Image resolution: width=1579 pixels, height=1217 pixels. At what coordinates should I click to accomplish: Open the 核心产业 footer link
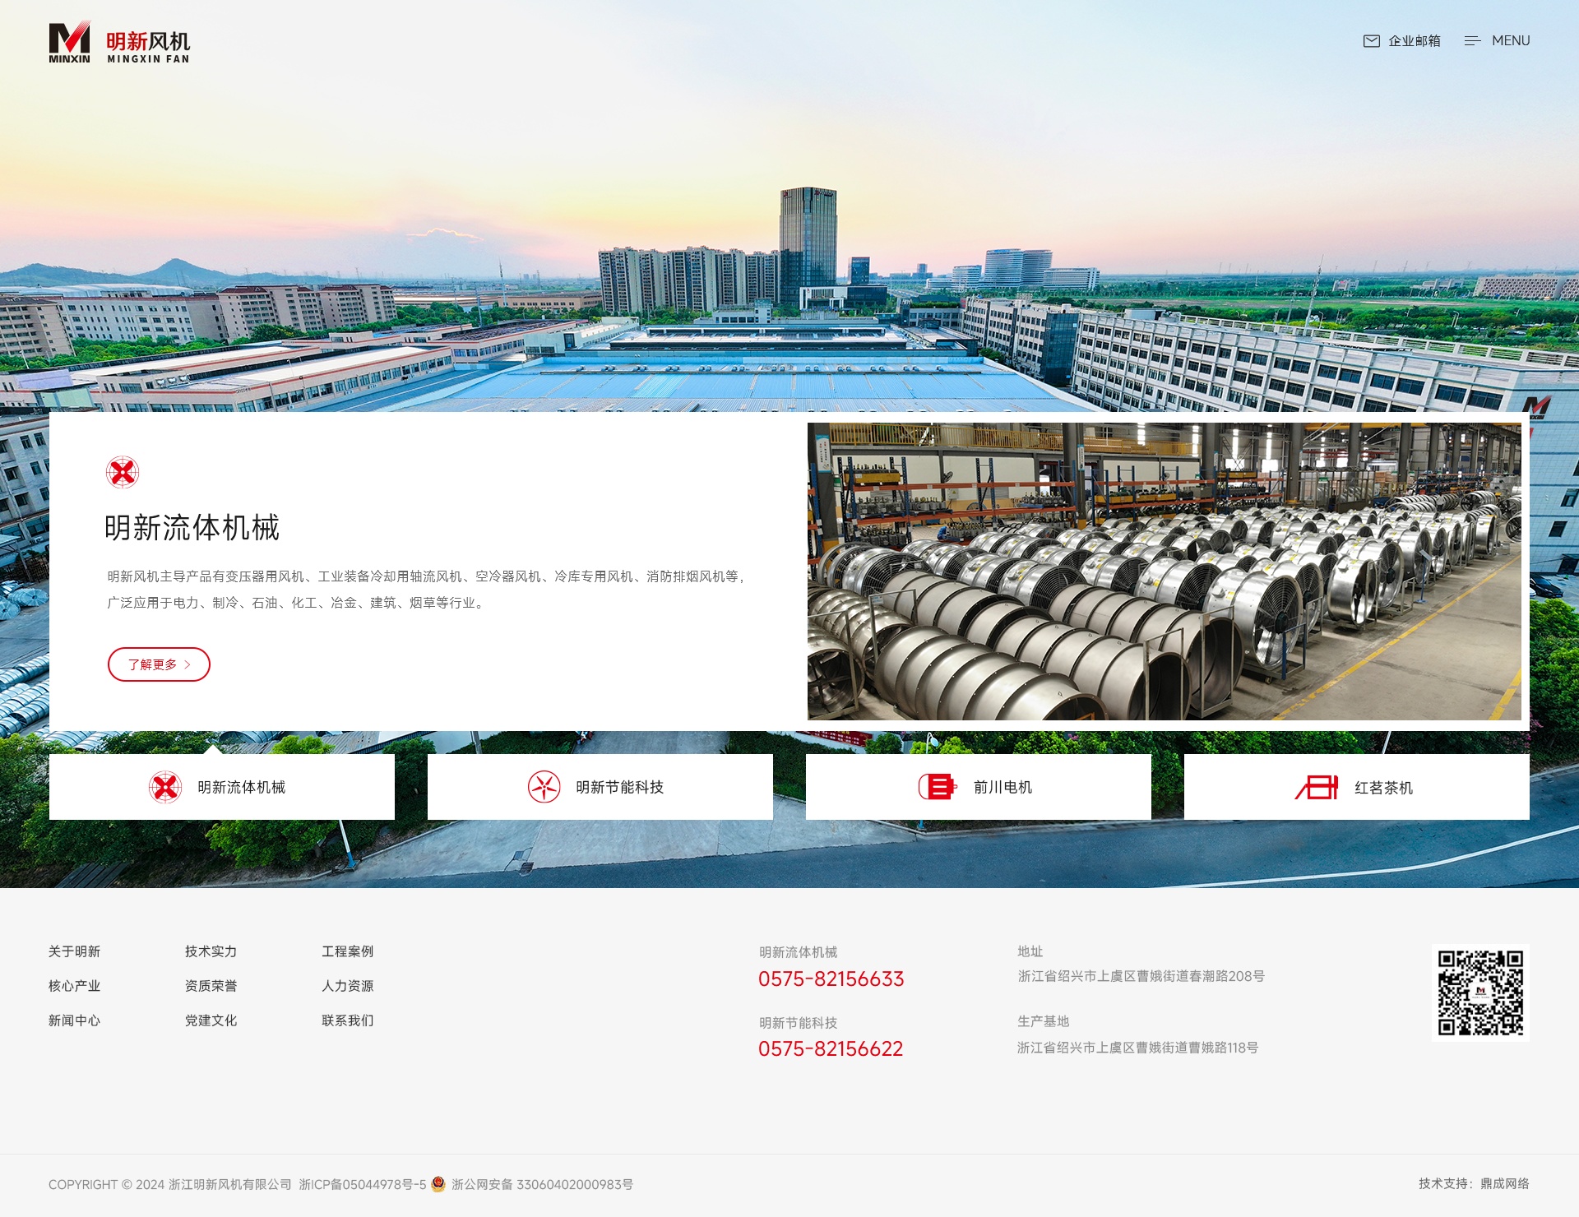74,986
